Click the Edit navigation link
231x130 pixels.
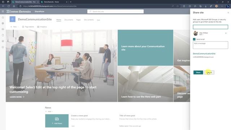[99, 20]
